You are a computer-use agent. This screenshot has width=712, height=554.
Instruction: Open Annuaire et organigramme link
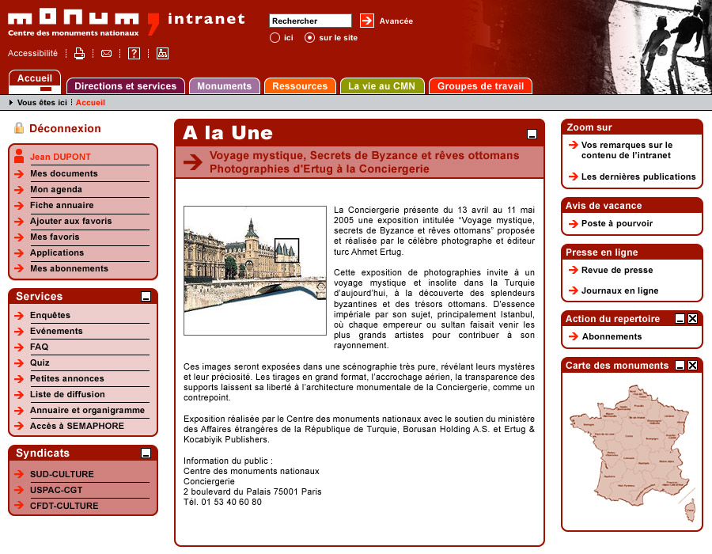[87, 411]
